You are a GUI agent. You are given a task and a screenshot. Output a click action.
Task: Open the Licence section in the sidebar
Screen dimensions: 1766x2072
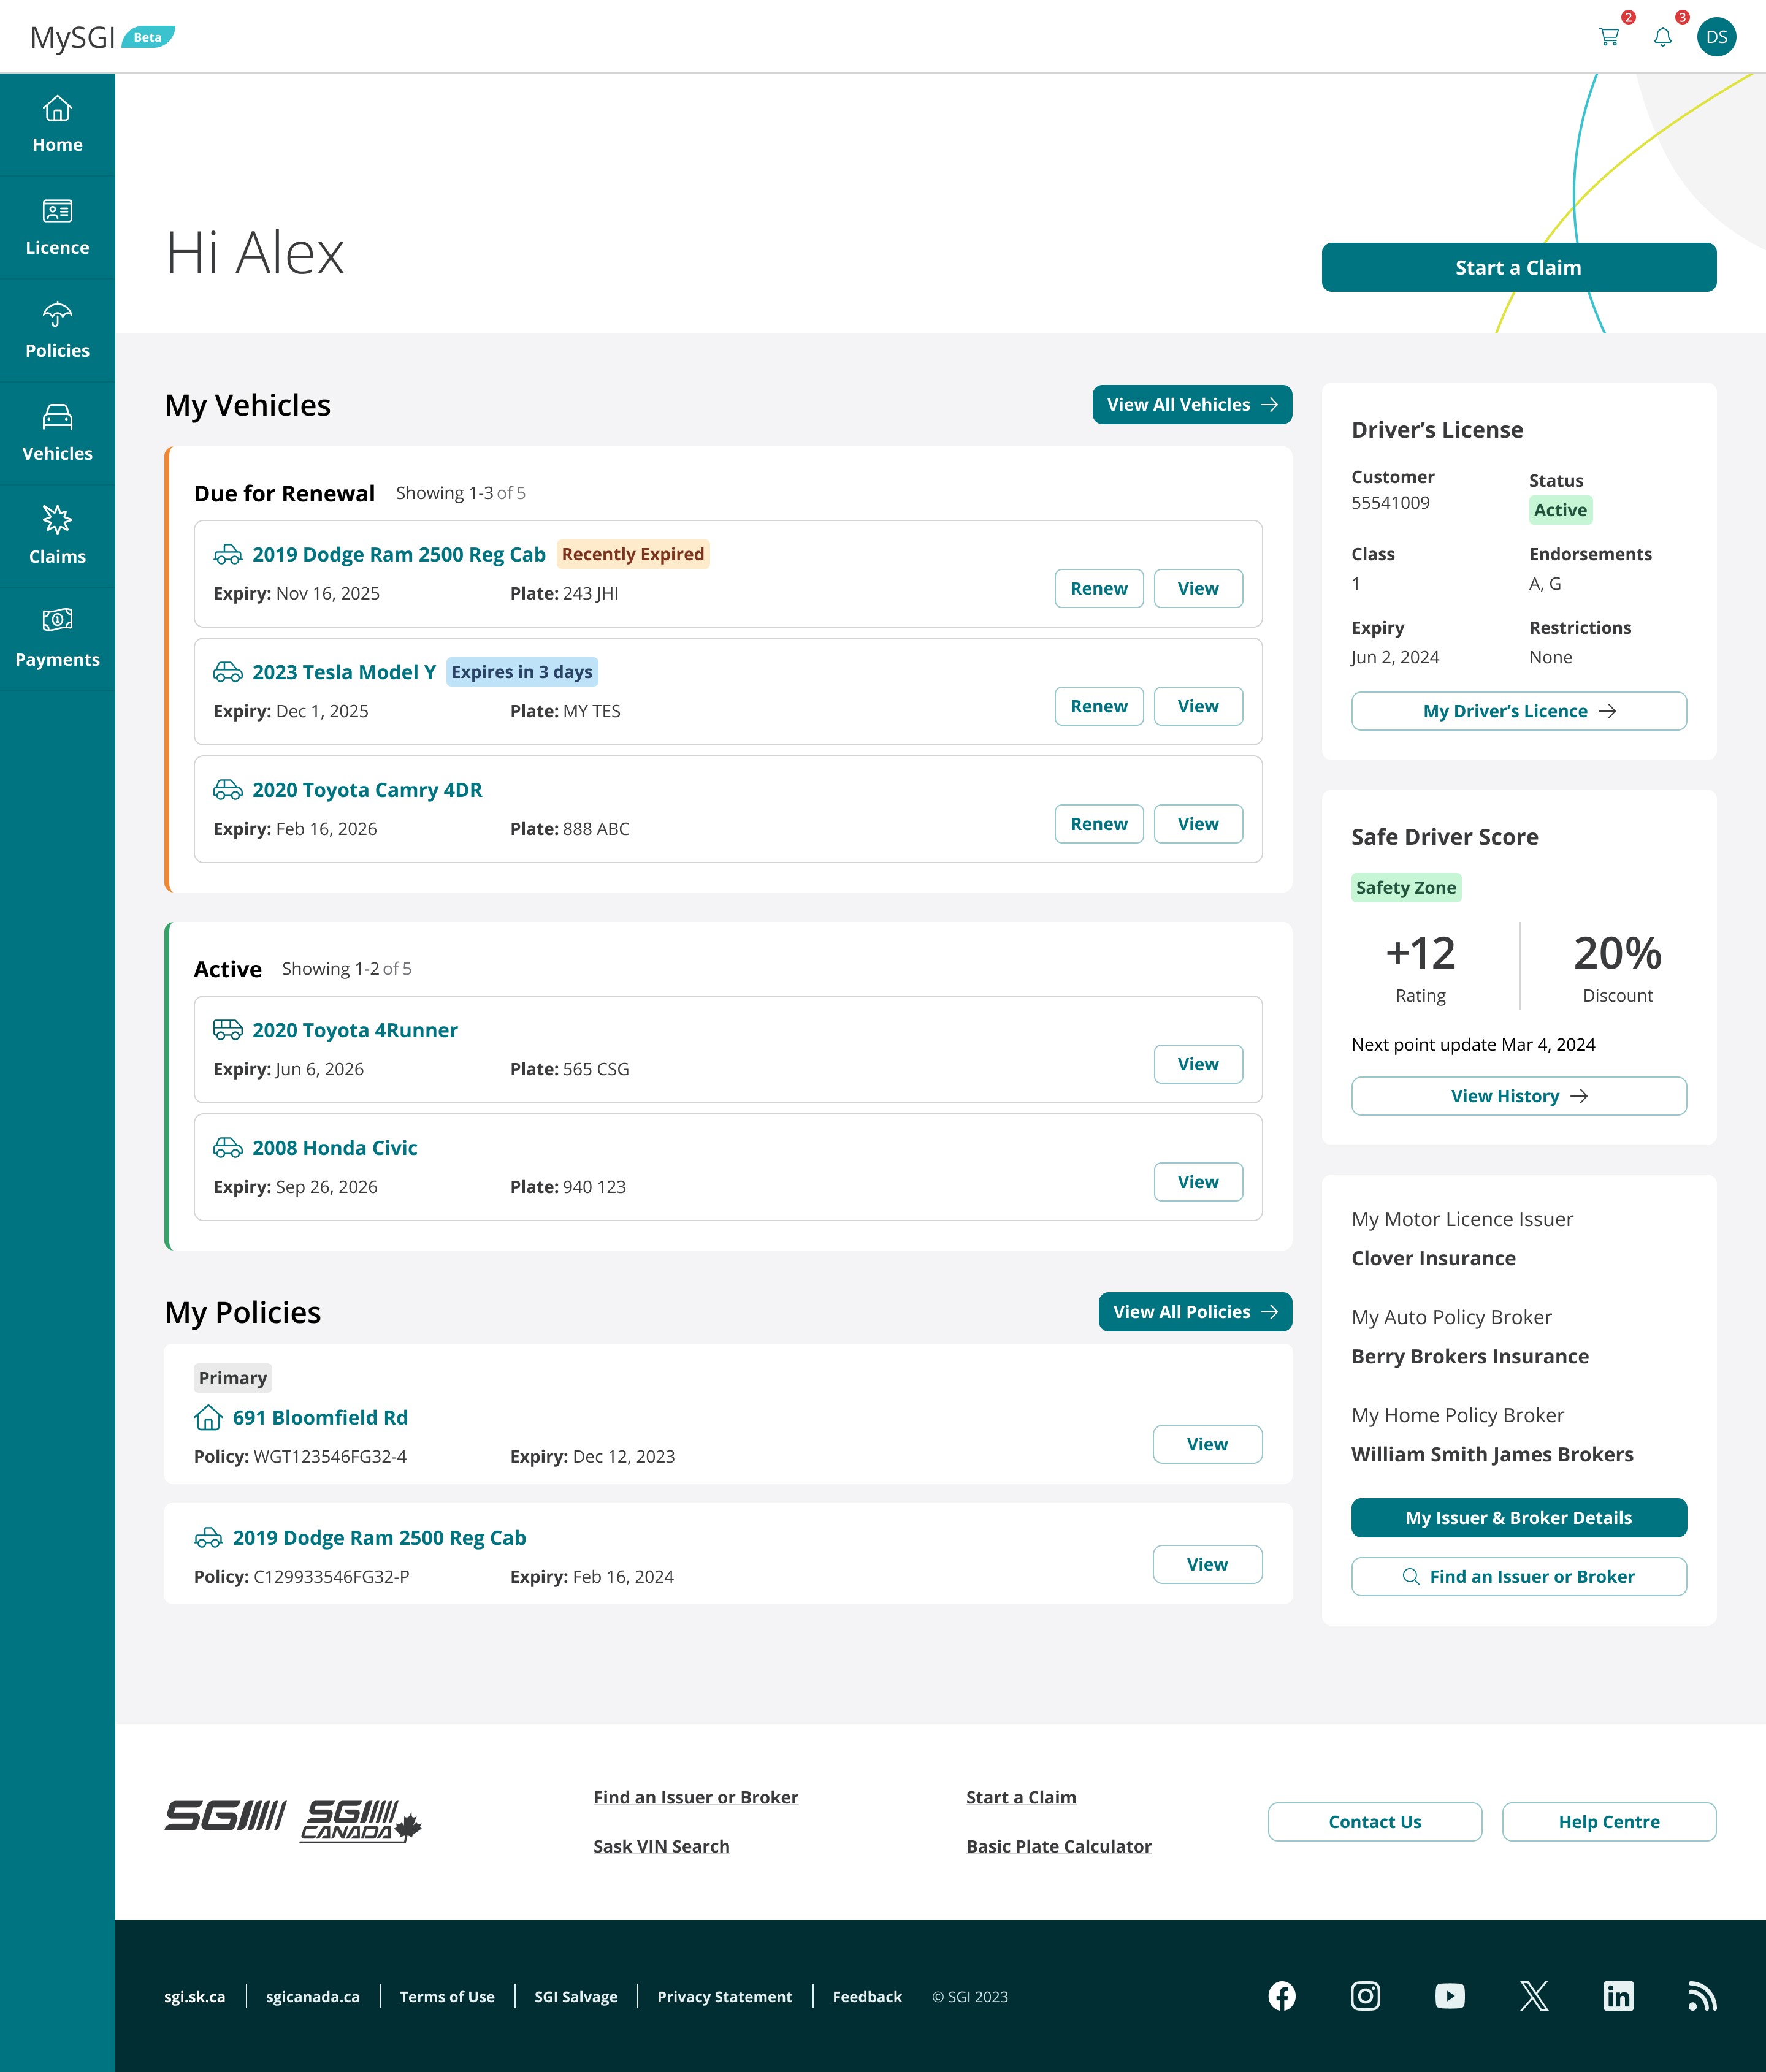point(57,226)
